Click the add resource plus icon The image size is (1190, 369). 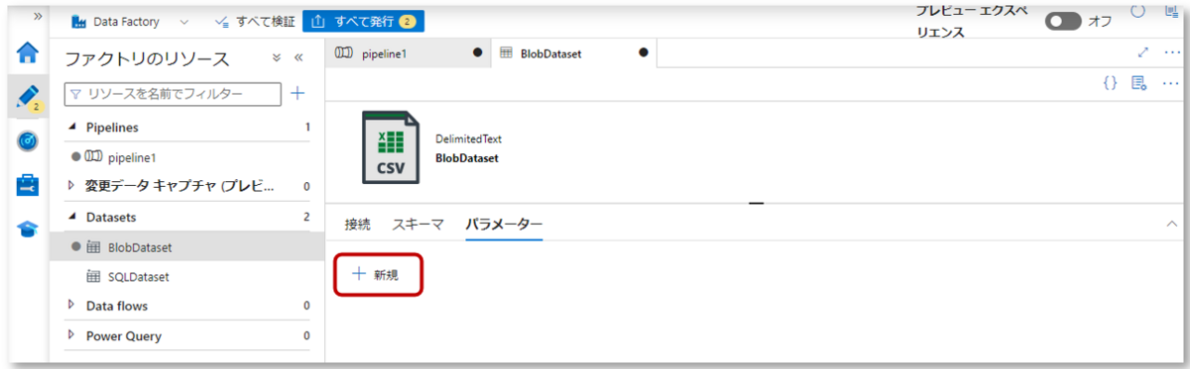[297, 93]
